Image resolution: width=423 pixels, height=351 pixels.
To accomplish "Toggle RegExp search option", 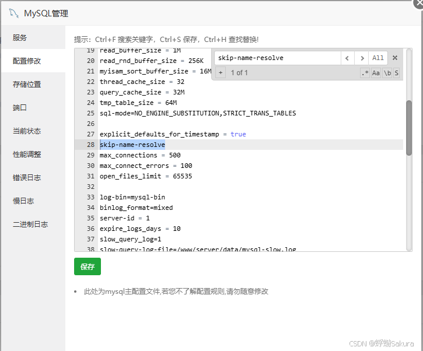I will (365, 73).
